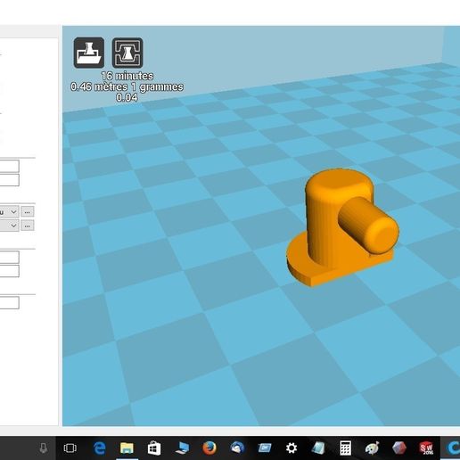This screenshot has height=460, width=460.
Task: Click the Task View taskbar button
Action: point(70,448)
